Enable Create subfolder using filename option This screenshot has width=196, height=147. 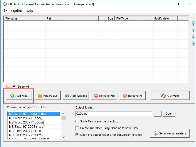pos(77,128)
